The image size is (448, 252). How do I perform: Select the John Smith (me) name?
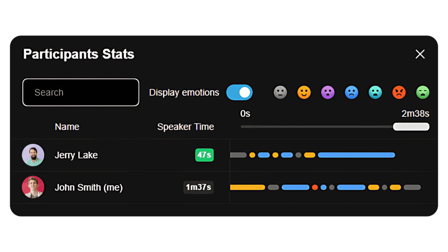(x=88, y=188)
